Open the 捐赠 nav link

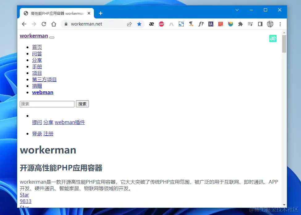coord(37,86)
